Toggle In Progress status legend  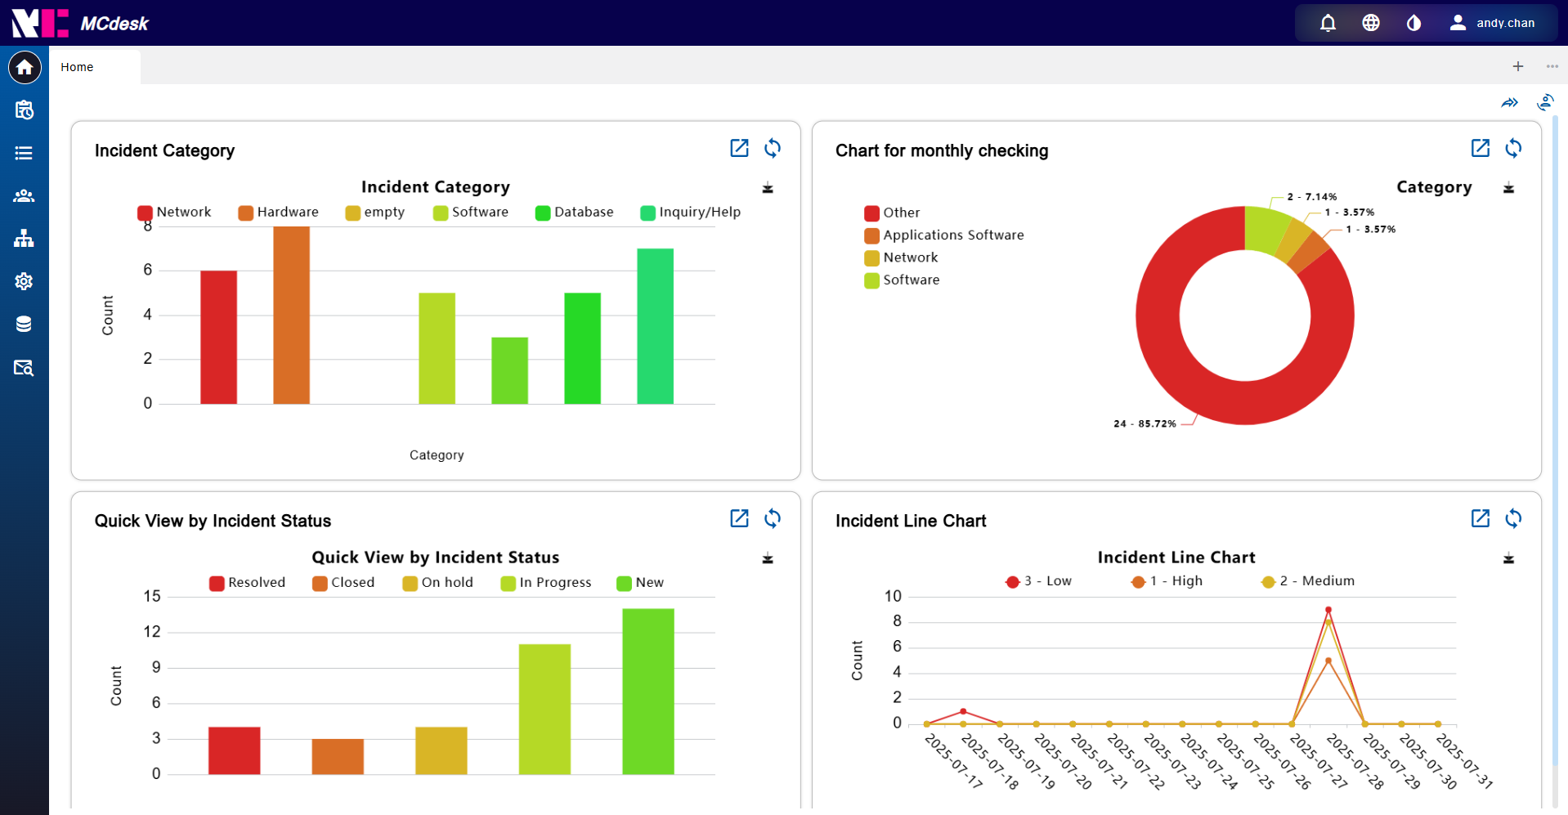click(546, 582)
